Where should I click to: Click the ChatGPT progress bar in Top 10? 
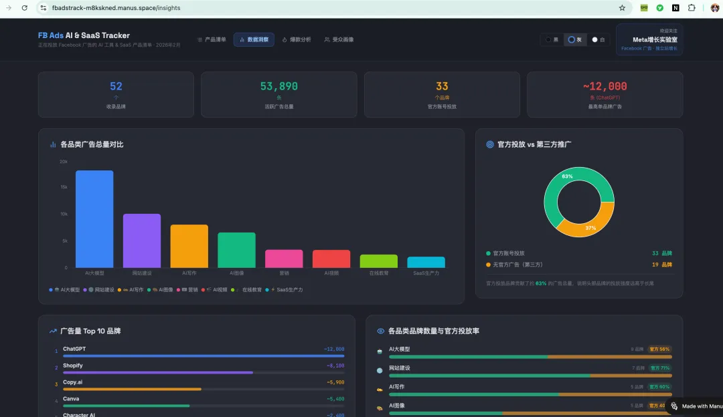click(x=204, y=356)
